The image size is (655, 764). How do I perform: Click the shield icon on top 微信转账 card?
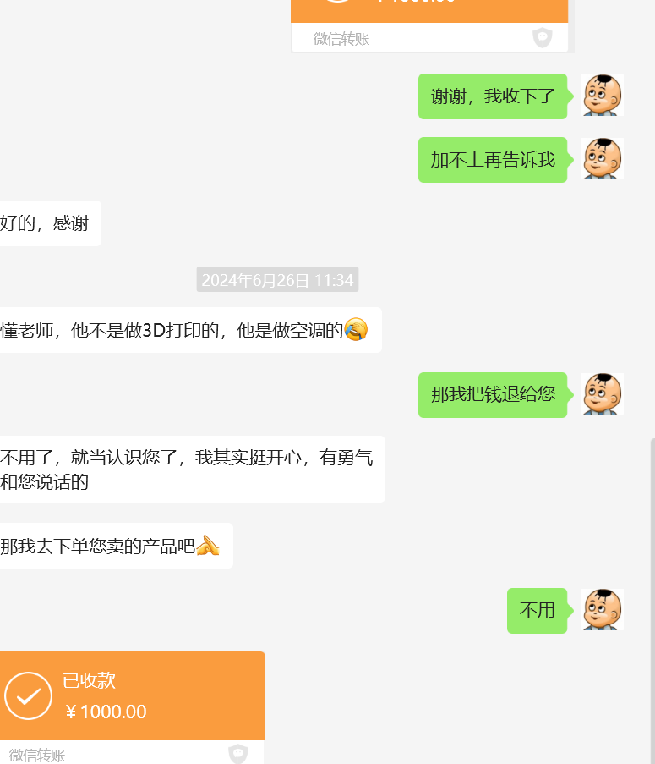(542, 37)
